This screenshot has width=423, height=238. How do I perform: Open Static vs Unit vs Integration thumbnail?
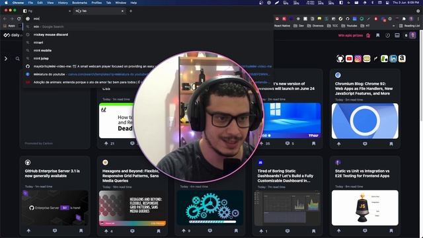click(x=365, y=208)
